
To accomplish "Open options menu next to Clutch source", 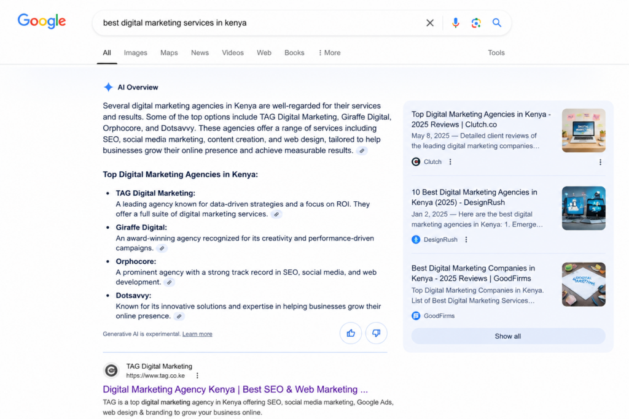I will click(x=450, y=162).
